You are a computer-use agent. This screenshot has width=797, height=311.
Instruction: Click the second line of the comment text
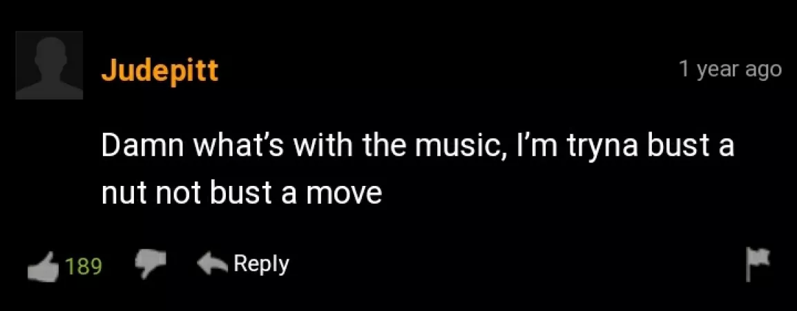coord(241,194)
